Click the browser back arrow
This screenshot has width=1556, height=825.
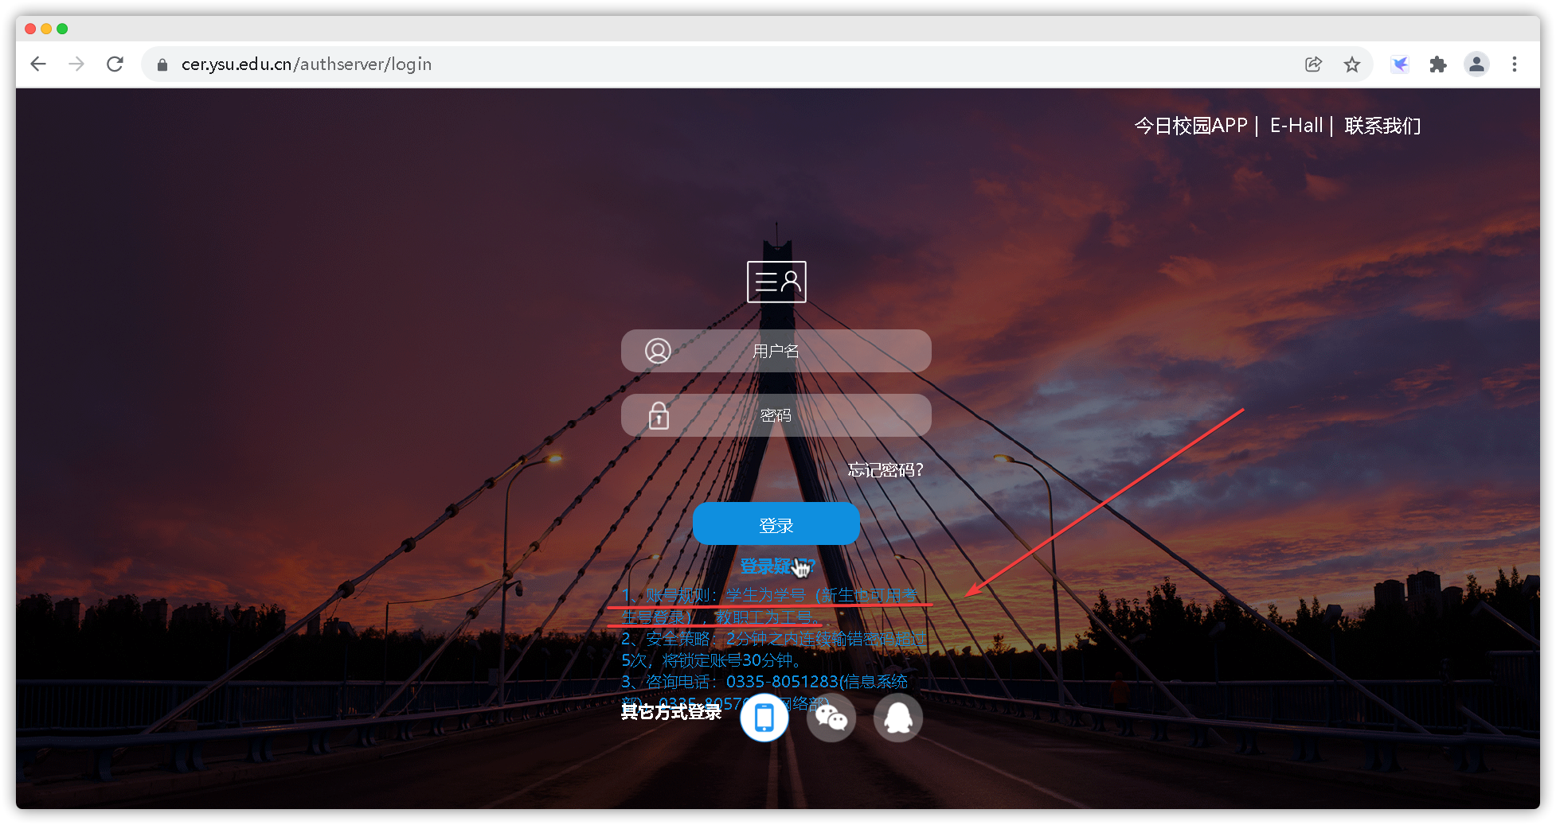(38, 64)
